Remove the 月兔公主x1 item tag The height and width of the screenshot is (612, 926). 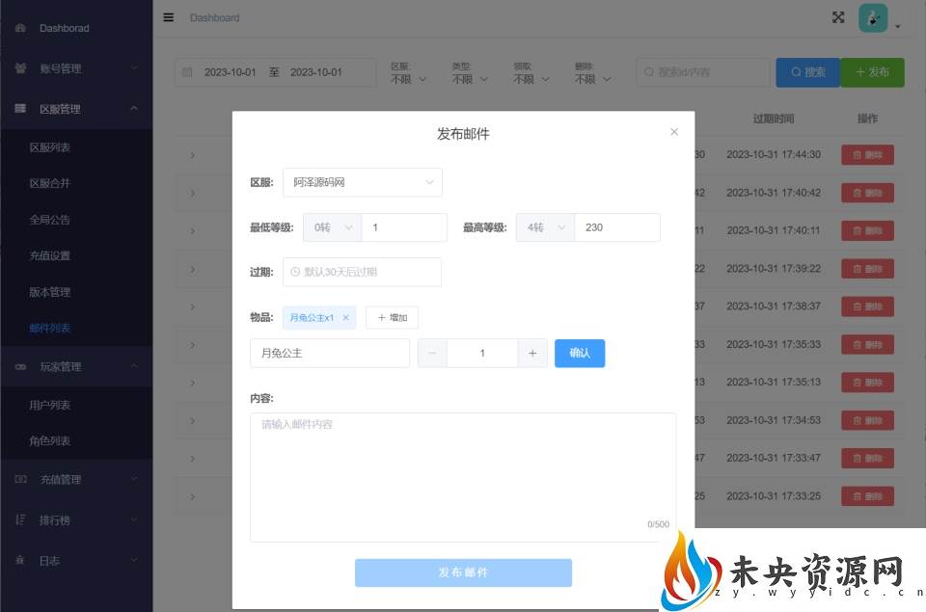click(345, 317)
